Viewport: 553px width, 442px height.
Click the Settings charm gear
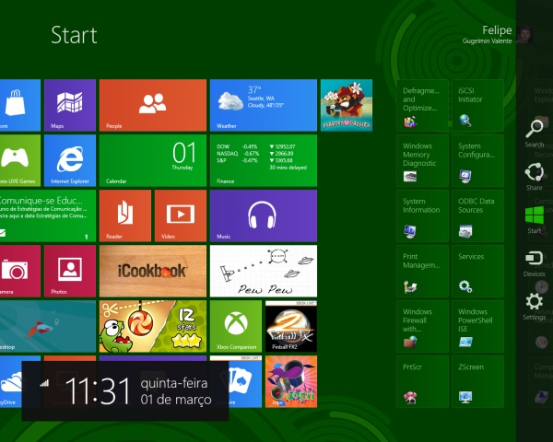pos(535,307)
